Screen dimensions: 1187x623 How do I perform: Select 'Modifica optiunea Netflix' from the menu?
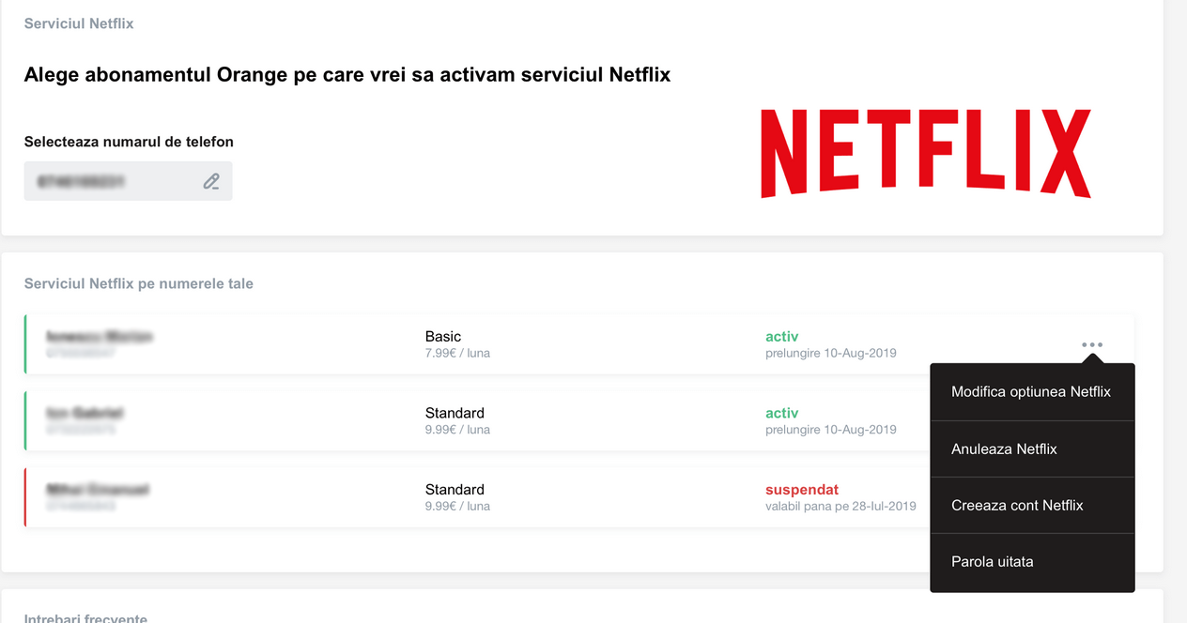(1032, 391)
